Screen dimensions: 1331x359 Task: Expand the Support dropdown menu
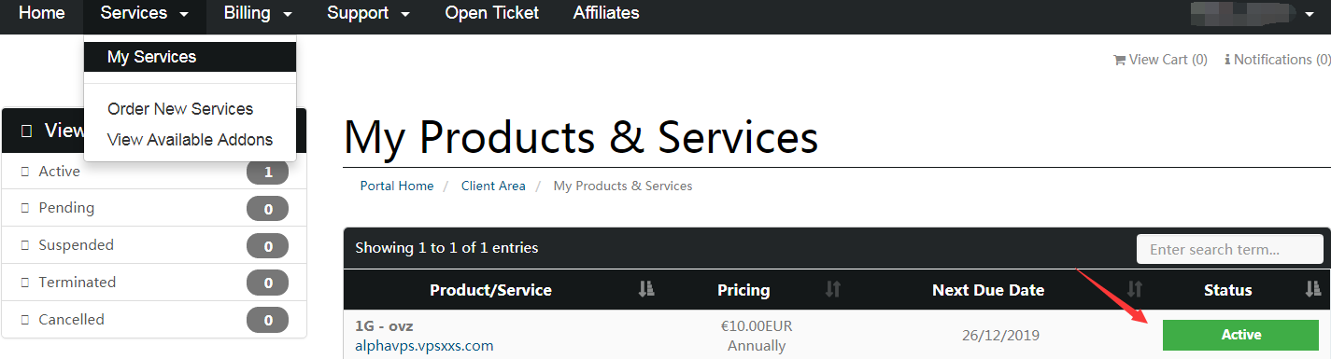click(368, 13)
